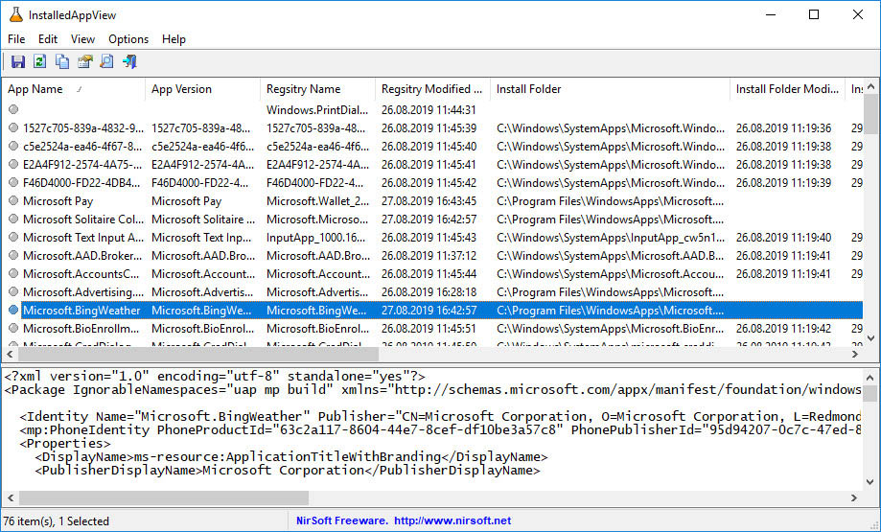Click the app list's horizontal scrollbar right arrow
The height and width of the screenshot is (532, 881).
[x=855, y=354]
